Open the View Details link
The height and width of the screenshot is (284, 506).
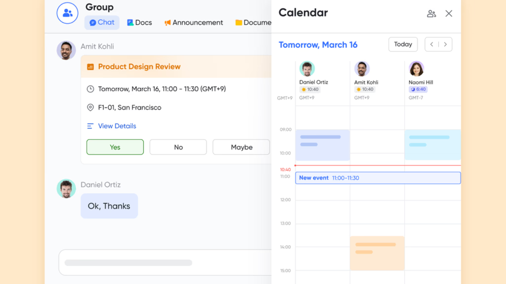click(117, 126)
